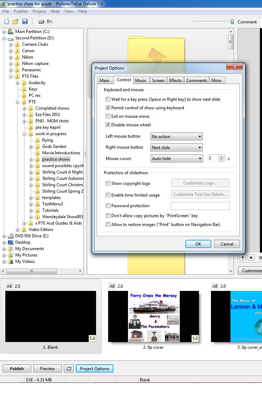Click the thumbnail size slider handle
This screenshot has height=397, width=262.
[232, 22]
